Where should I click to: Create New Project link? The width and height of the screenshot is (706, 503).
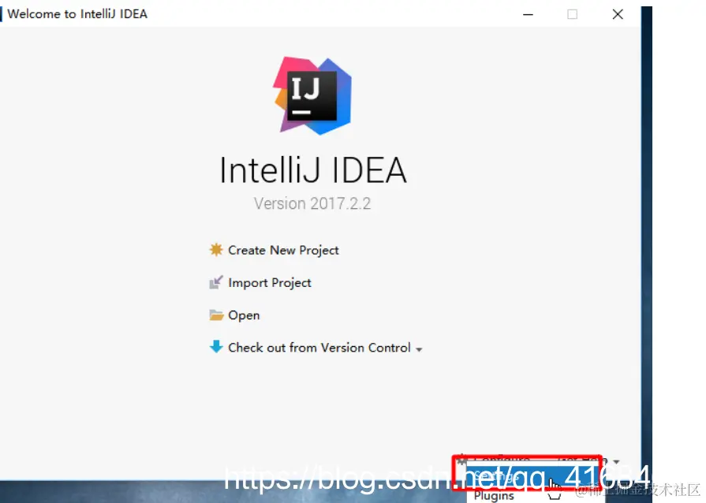pyautogui.click(x=283, y=250)
